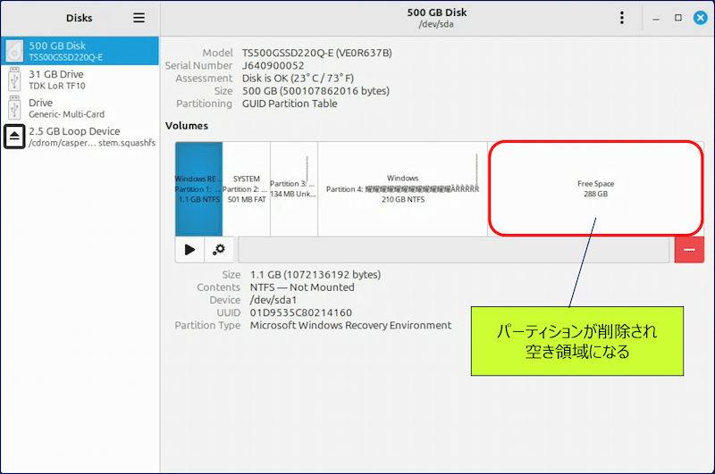Delete selected partition with red minus button
Viewport: 715px width, 474px height.
tap(689, 250)
